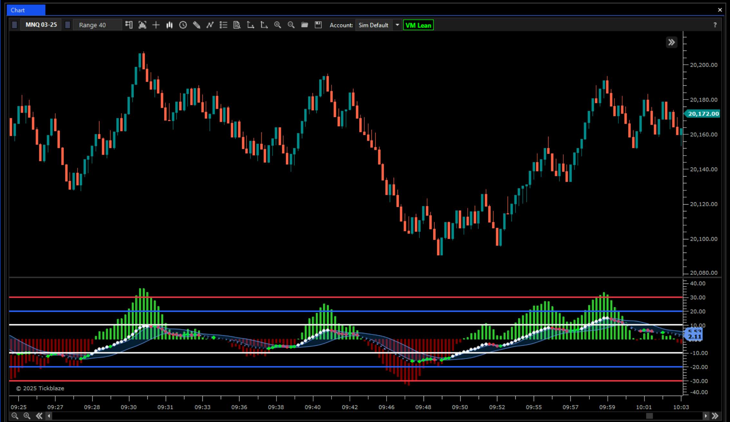Toggle the link square beside Range 40
The width and height of the screenshot is (730, 422).
(68, 25)
